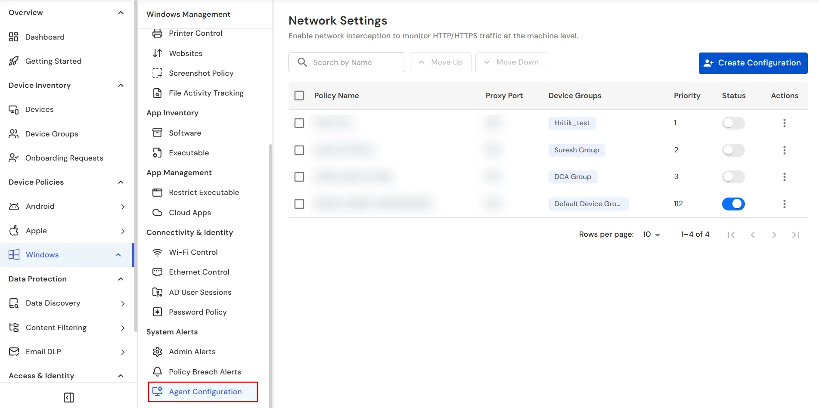Select File Activity Tracking

(x=206, y=93)
